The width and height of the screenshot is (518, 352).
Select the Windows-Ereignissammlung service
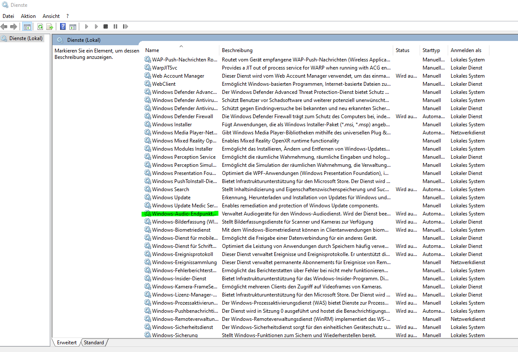point(184,262)
